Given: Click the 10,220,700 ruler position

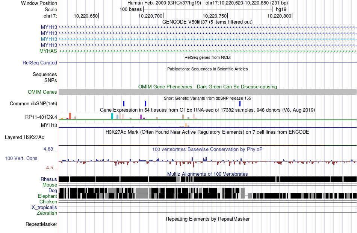Looking at the screenshot, I should click(151, 16).
